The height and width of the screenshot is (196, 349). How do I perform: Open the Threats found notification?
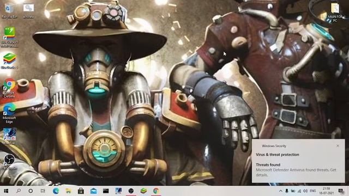tap(298, 161)
